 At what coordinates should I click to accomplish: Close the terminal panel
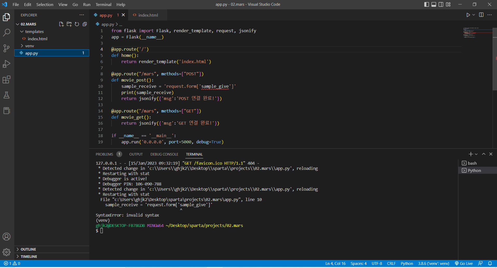pyautogui.click(x=491, y=154)
